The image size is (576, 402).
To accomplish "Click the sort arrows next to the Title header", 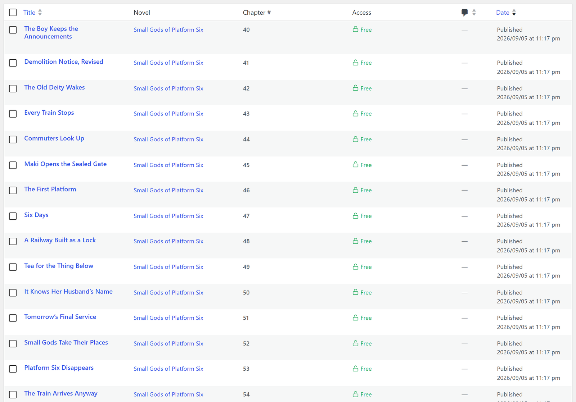I will 40,12.
